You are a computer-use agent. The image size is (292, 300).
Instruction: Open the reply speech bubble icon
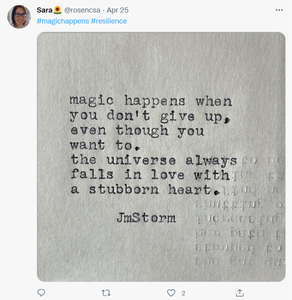(x=41, y=293)
